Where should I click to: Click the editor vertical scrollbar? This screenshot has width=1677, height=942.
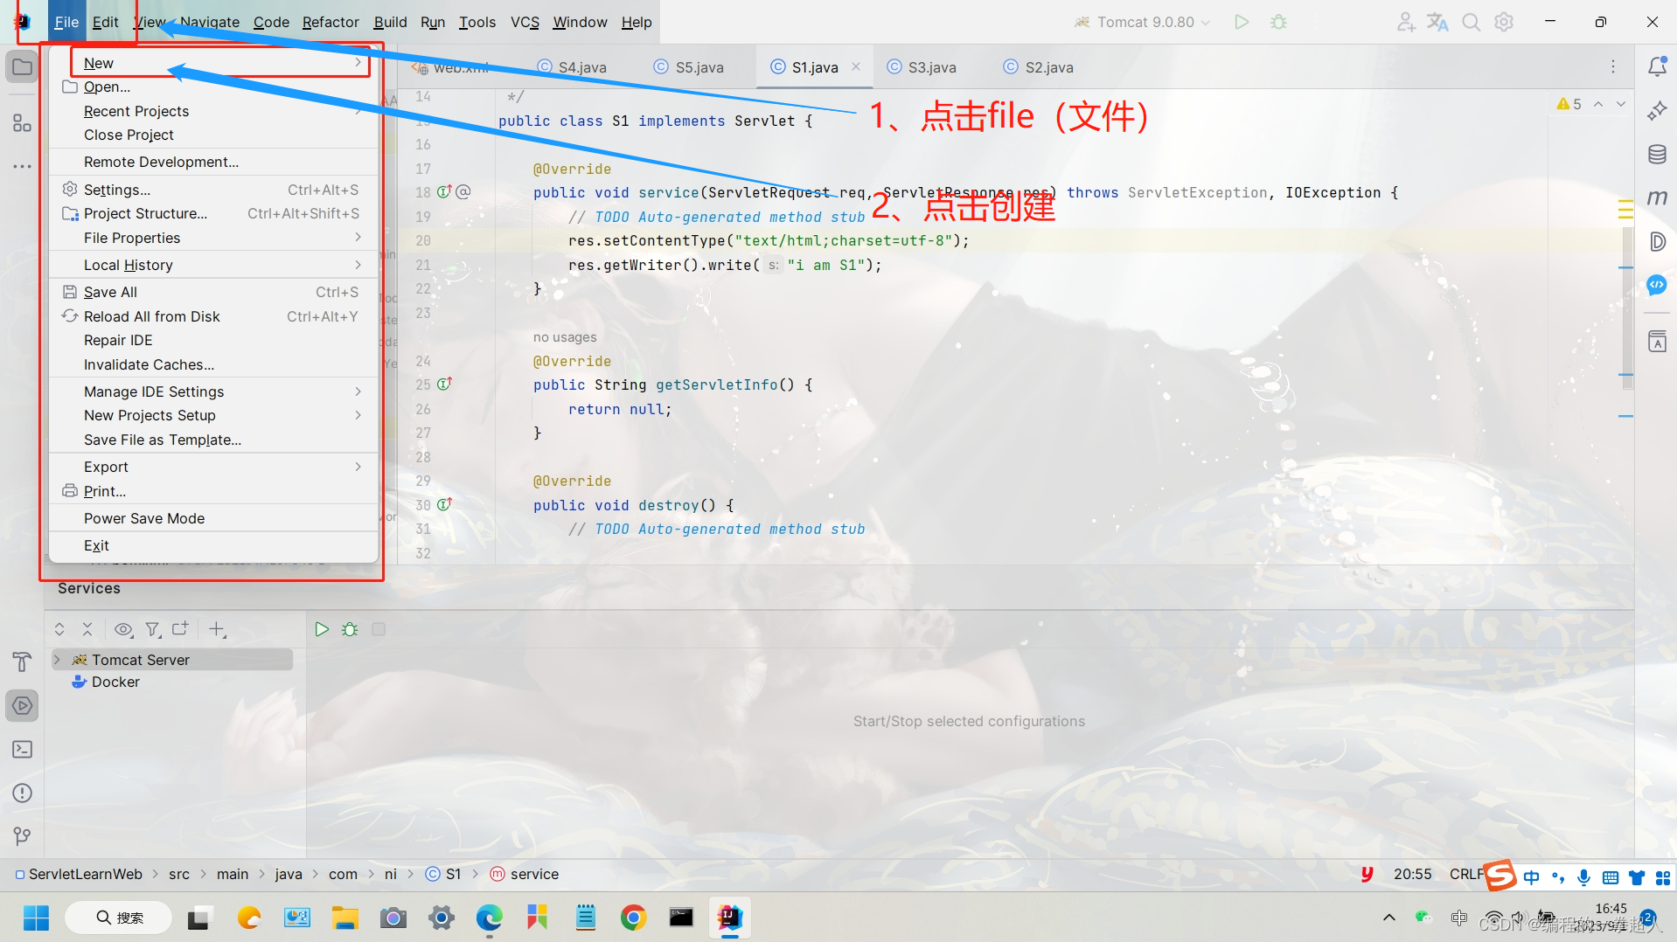click(x=1626, y=309)
